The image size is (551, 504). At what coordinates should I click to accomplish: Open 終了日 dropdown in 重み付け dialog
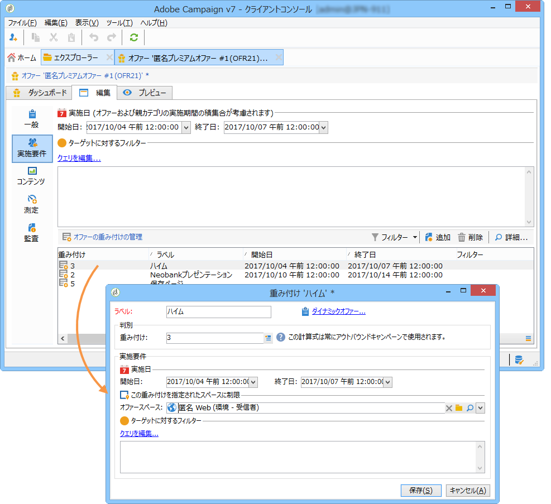388,382
